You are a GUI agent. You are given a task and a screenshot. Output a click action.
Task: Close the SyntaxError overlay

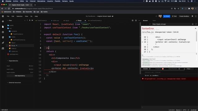(196, 28)
